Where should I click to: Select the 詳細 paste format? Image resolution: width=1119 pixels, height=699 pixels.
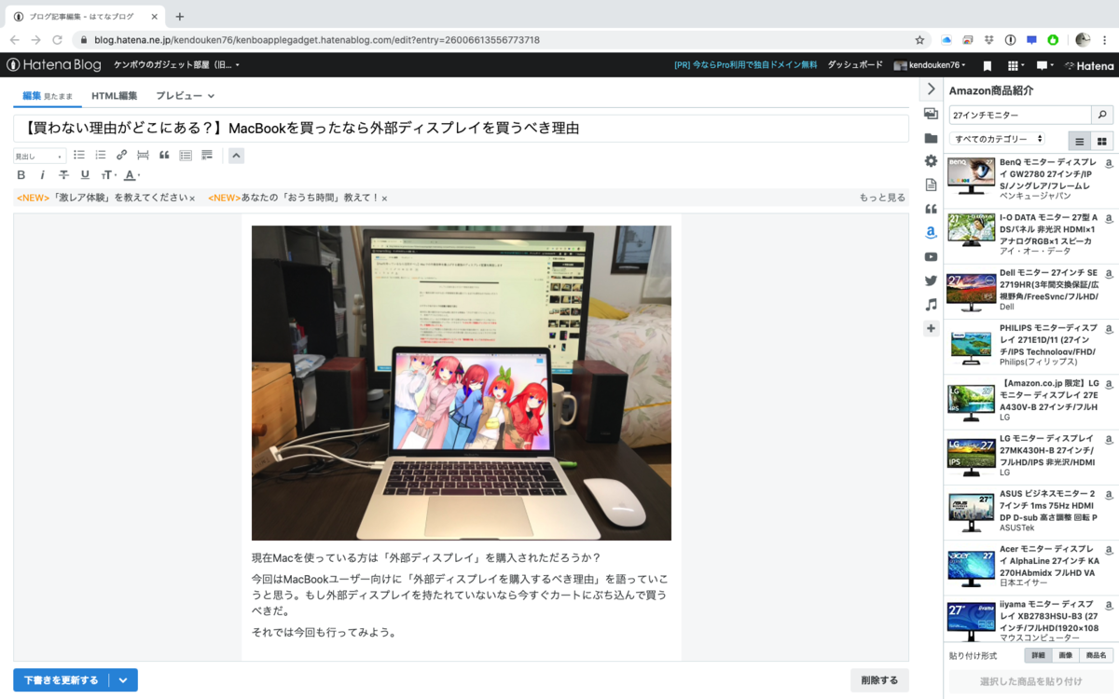pyautogui.click(x=1038, y=655)
